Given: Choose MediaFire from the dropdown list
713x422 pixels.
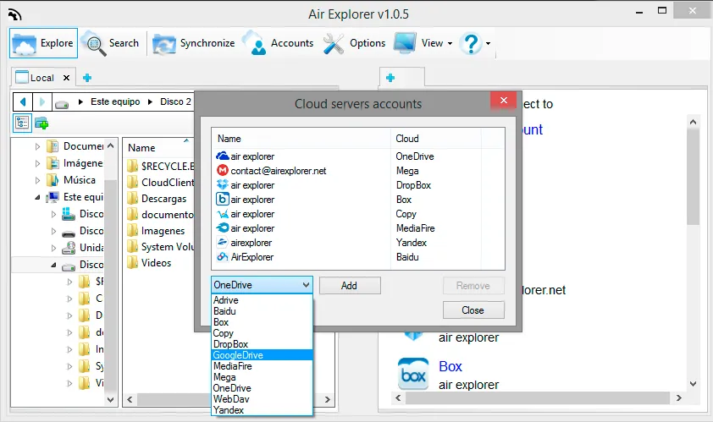Looking at the screenshot, I should (263, 366).
